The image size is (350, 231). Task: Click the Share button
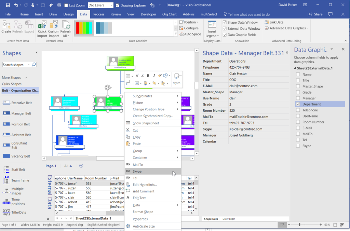click(x=315, y=14)
